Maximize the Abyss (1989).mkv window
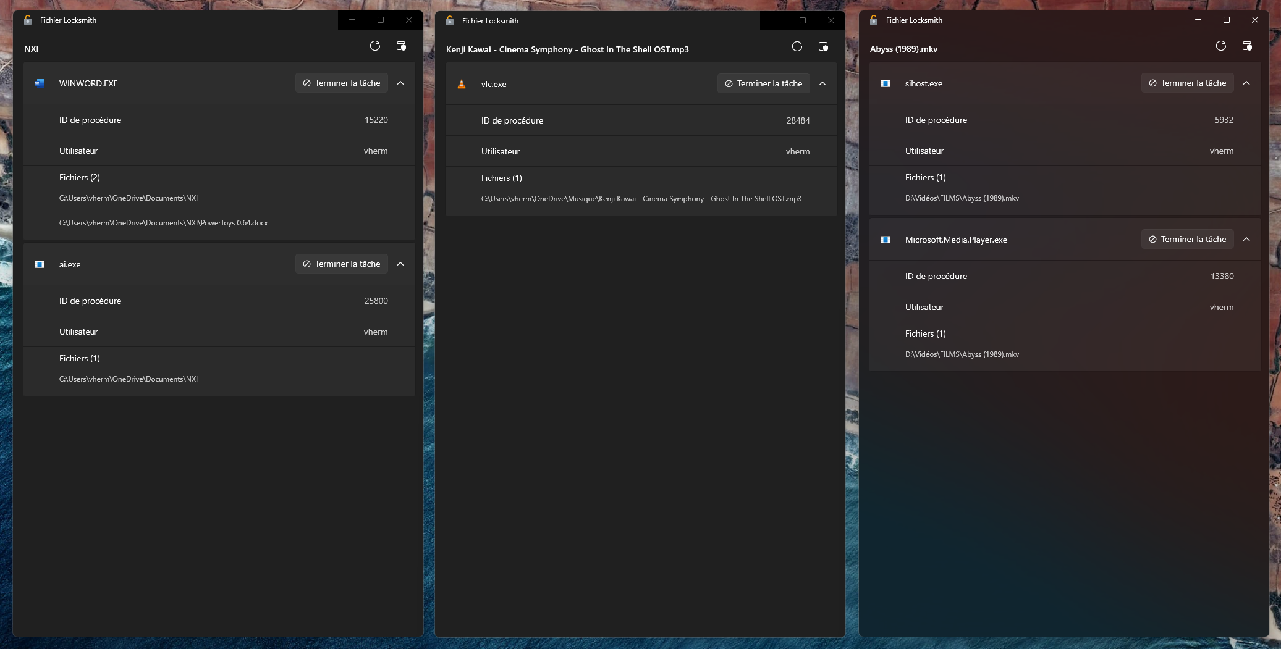The width and height of the screenshot is (1281, 649). (1227, 20)
